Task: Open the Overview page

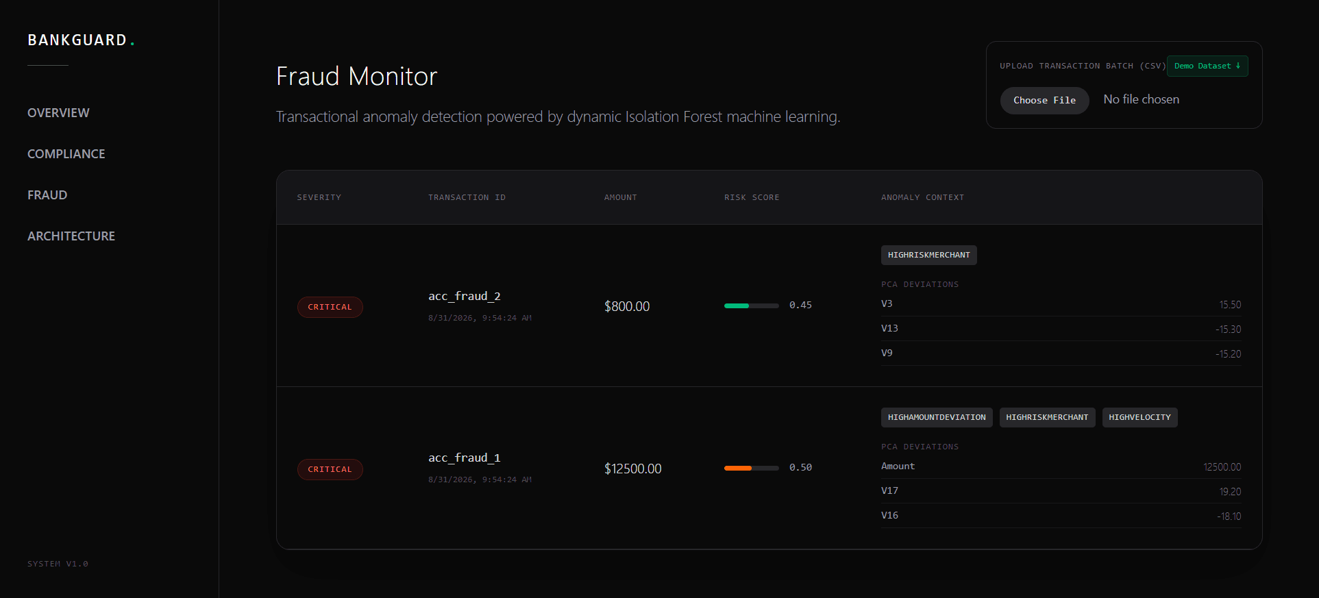Action: click(58, 113)
